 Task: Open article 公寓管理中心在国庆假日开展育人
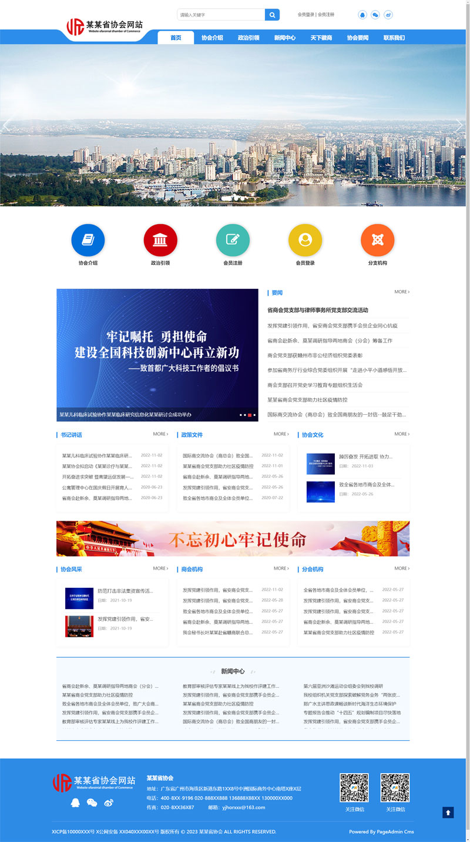click(97, 488)
